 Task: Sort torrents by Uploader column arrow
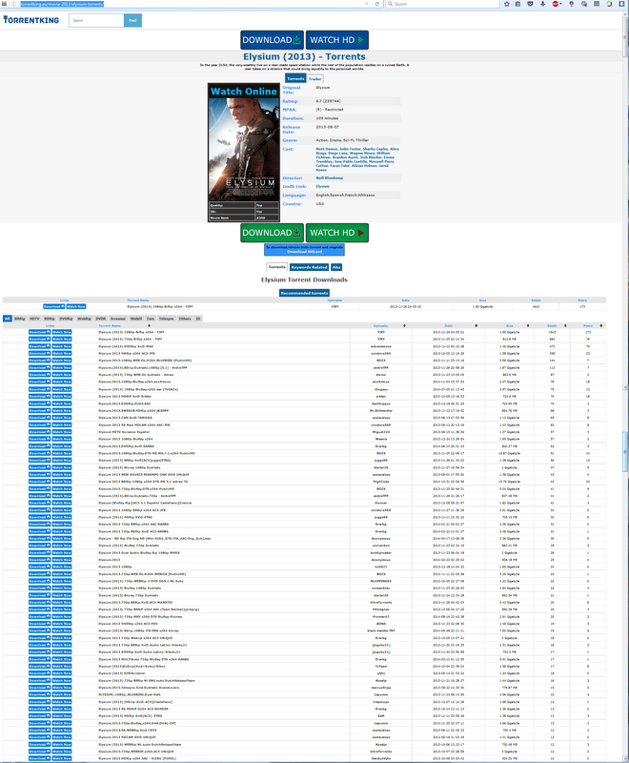tap(404, 325)
